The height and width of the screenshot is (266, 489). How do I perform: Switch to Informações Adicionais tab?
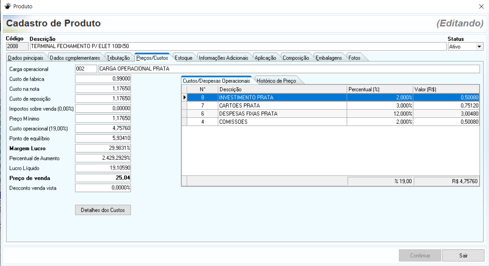point(223,58)
